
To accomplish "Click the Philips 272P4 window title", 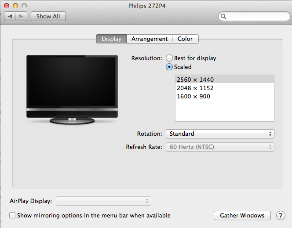I will pos(147,6).
